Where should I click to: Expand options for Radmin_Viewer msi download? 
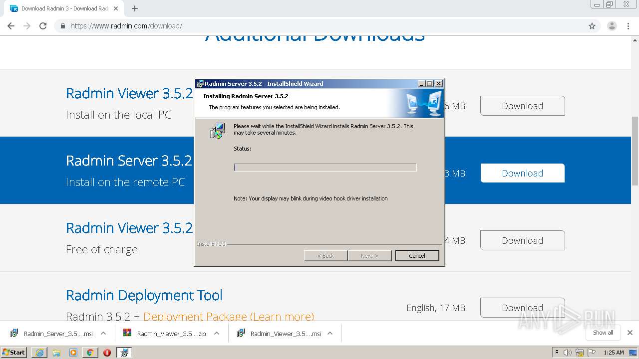coord(330,333)
